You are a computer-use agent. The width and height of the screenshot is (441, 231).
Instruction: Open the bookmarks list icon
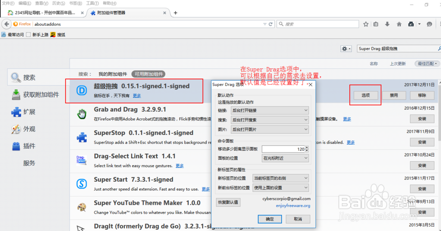tap(376, 24)
